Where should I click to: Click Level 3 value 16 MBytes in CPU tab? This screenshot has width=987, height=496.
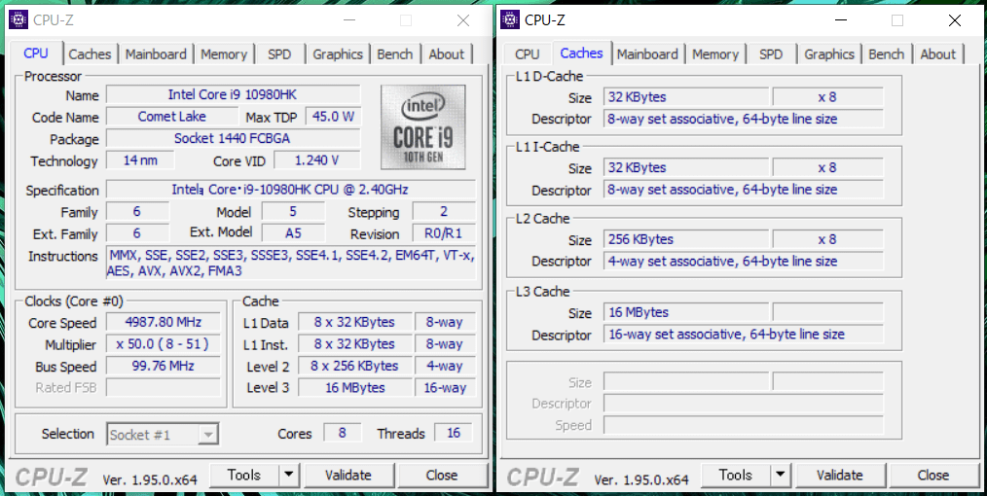point(355,387)
